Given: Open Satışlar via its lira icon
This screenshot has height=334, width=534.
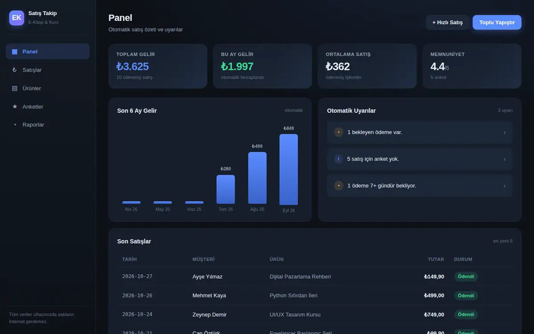Looking at the screenshot, I should pyautogui.click(x=15, y=70).
